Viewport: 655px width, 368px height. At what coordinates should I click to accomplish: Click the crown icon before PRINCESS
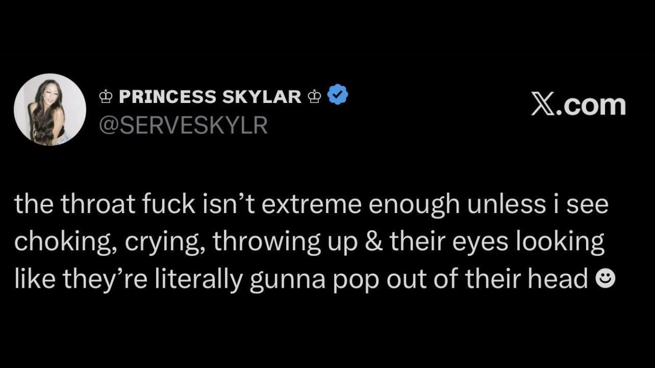(105, 97)
